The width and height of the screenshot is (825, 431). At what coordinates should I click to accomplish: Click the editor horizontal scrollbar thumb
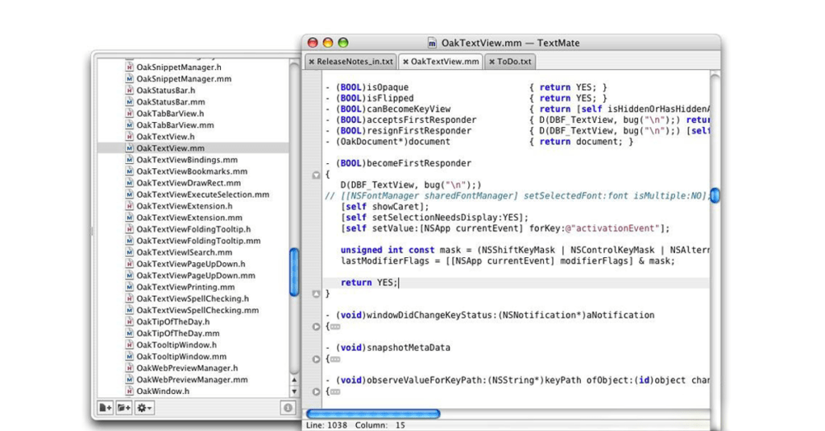373,414
